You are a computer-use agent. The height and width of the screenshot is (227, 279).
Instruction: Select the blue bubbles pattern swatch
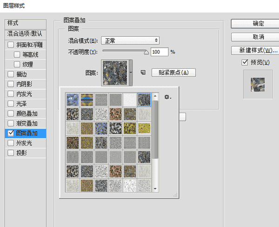click(x=72, y=100)
